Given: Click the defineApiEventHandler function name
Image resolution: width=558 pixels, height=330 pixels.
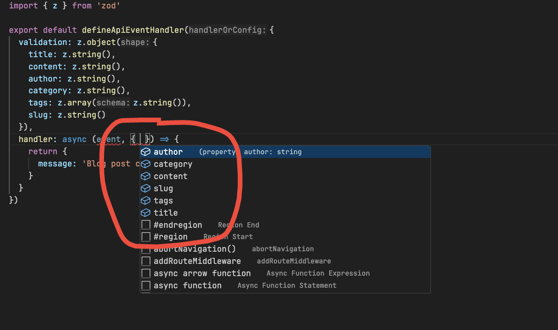Looking at the screenshot, I should (133, 30).
